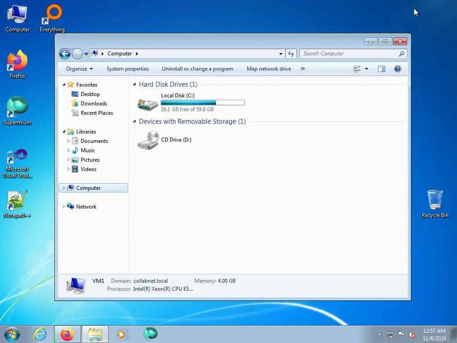This screenshot has width=457, height=343.
Task: Show the preview pane
Action: tap(382, 69)
